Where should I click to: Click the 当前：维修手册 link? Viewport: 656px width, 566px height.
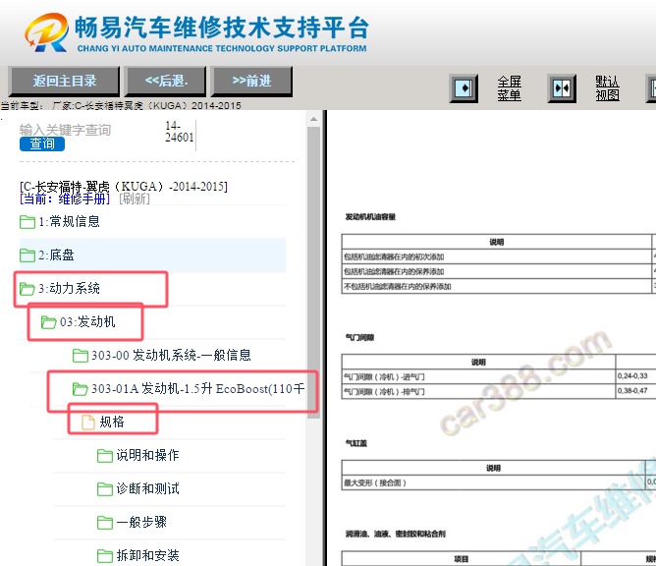(65, 198)
